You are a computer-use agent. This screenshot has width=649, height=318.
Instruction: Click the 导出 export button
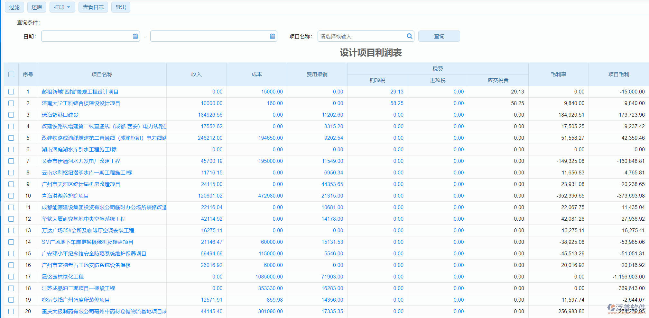(x=121, y=7)
